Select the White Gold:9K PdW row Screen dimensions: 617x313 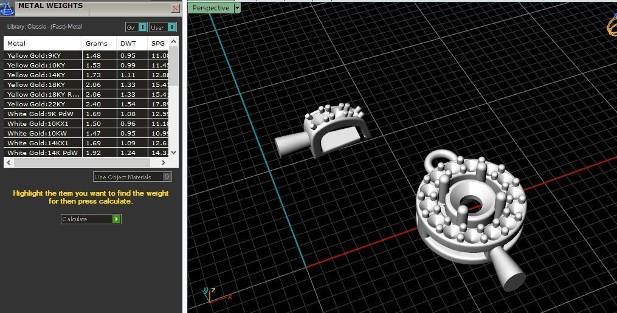click(x=86, y=114)
